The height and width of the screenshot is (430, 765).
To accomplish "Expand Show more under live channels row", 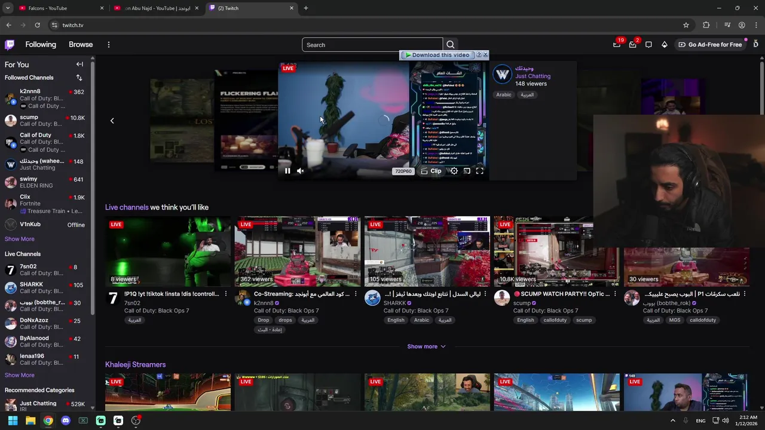I will (426, 346).
